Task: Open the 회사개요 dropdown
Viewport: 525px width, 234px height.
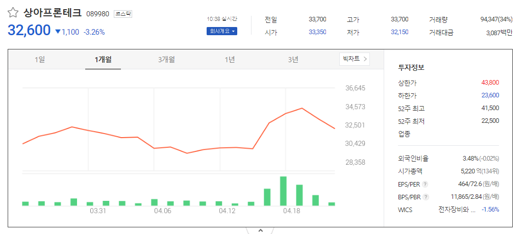Action: [x=221, y=31]
